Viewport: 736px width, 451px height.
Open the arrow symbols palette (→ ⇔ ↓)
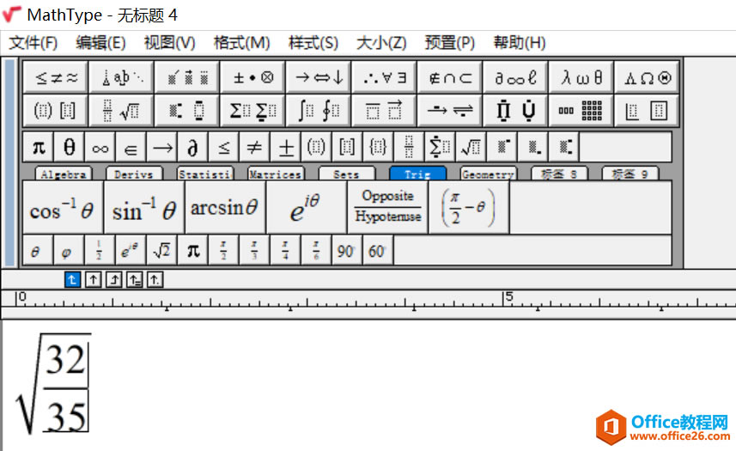tap(319, 77)
